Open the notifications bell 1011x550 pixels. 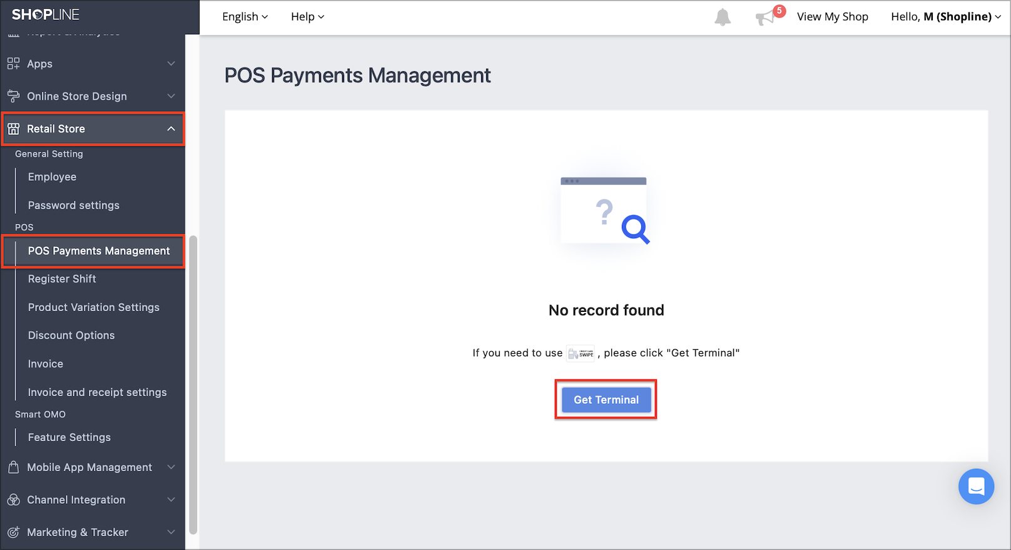[723, 17]
